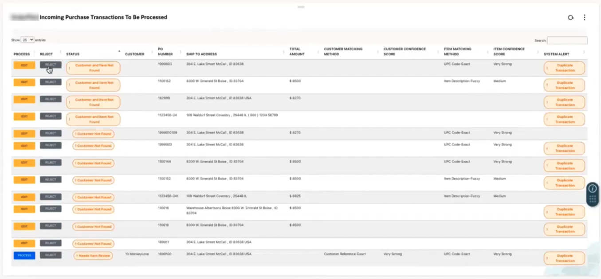The width and height of the screenshot is (601, 279).
Task: Click the drag handle at the top of the panel
Action: (301, 7)
